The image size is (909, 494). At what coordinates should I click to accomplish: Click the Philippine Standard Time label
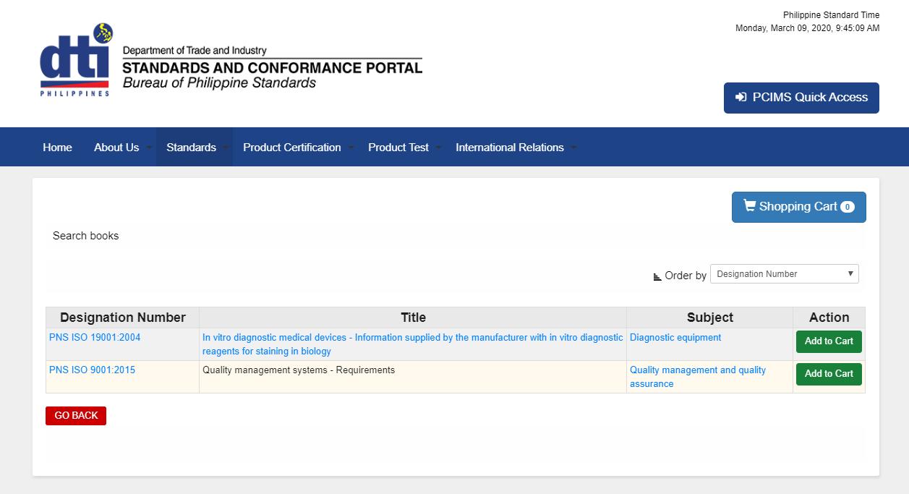coord(832,15)
